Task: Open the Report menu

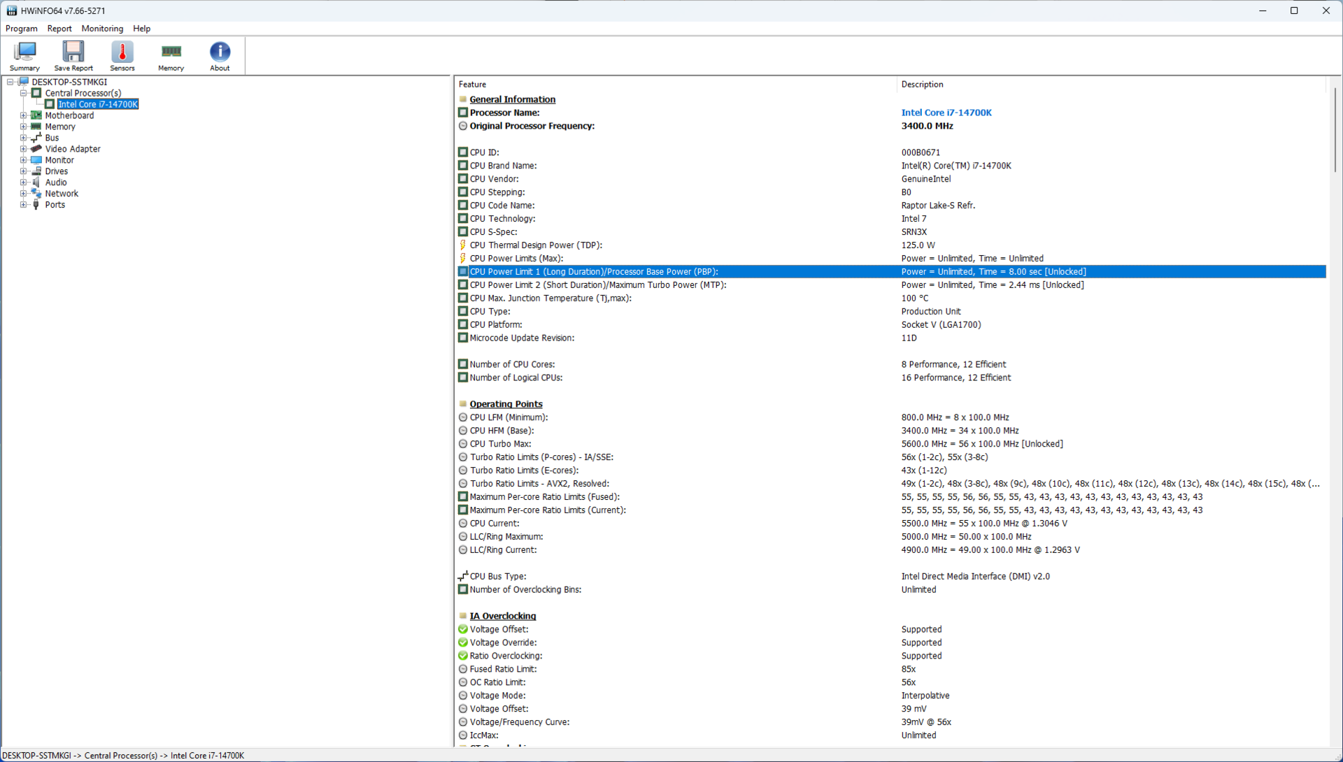Action: point(59,29)
